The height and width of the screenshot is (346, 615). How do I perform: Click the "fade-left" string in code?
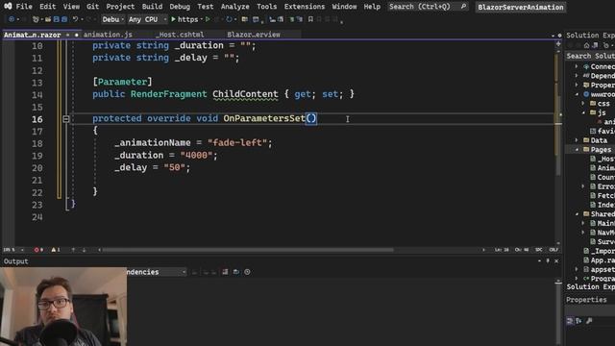pos(237,143)
